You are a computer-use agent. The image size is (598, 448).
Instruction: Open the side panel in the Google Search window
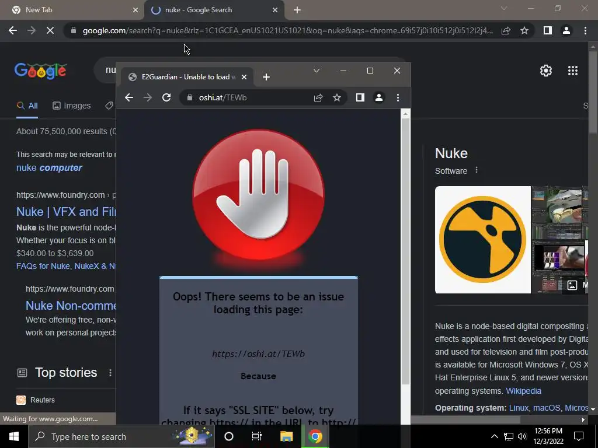pyautogui.click(x=548, y=30)
